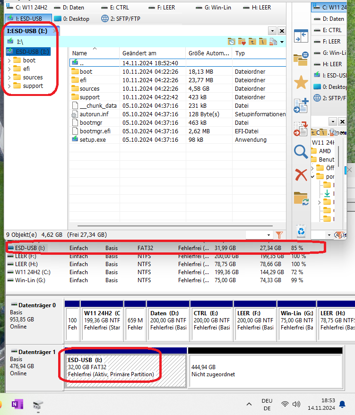
Task: Select the sources folder in file list
Action: [178, 89]
